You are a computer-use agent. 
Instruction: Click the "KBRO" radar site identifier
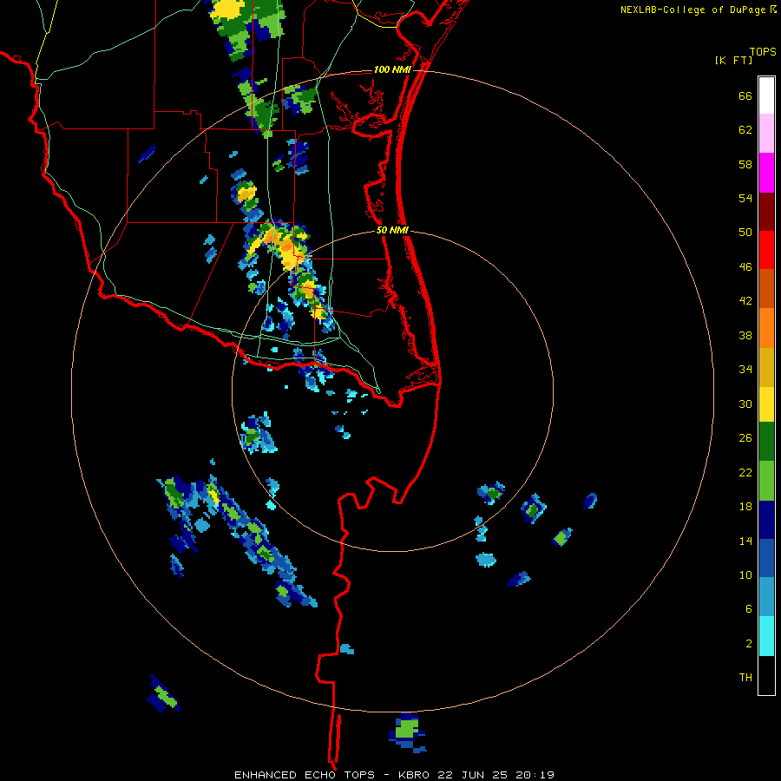tap(416, 775)
